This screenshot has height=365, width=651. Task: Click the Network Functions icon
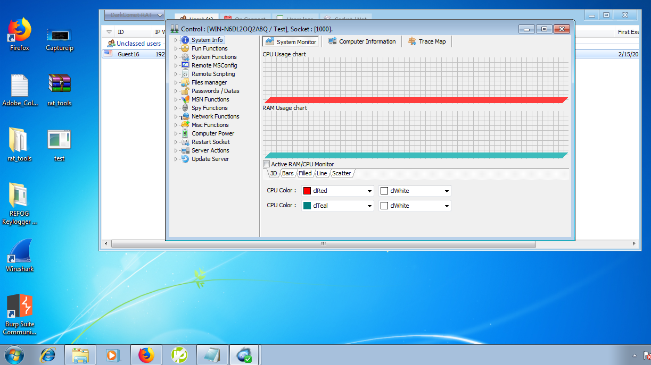pos(185,116)
